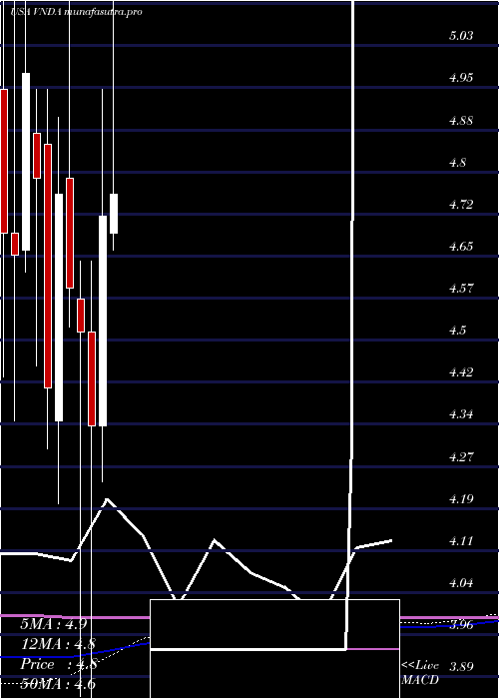Click the 4.34 price axis label

pyautogui.click(x=461, y=413)
